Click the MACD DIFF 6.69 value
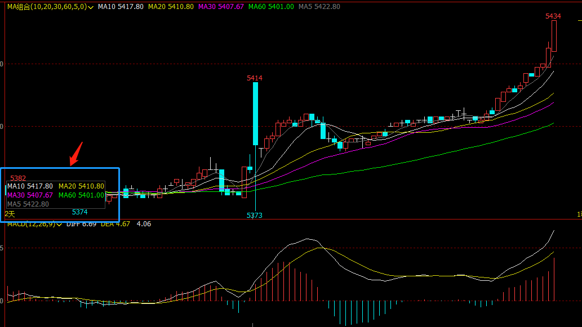Image resolution: width=582 pixels, height=327 pixels. coord(82,224)
